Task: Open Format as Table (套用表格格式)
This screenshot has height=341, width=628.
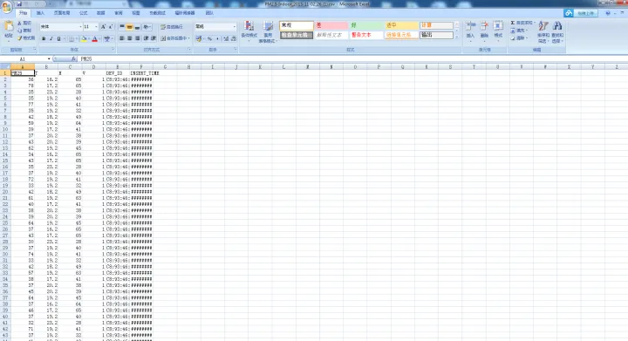Action: click(x=267, y=31)
